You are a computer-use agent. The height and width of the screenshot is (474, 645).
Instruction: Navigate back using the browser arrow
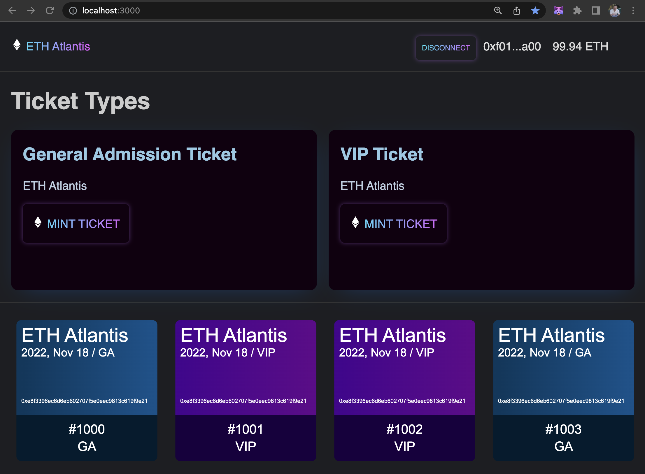tap(12, 10)
